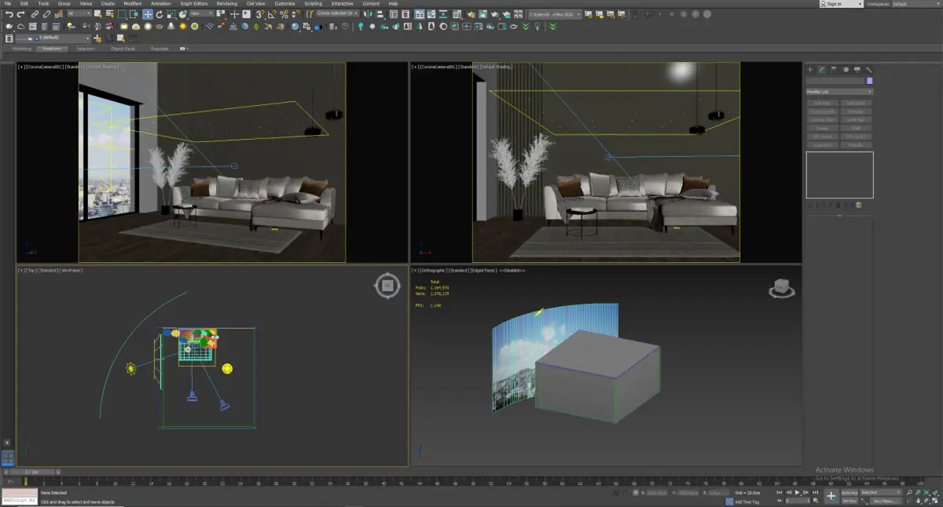This screenshot has height=507, width=943.
Task: Toggle the Selection Lock icon in status bar
Action: click(626, 492)
